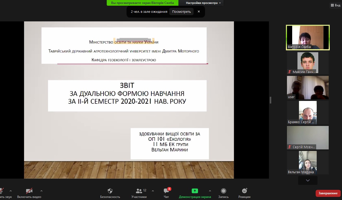Click the green Демонстрация экрана icon
This screenshot has width=342, height=200.
pyautogui.click(x=195, y=191)
